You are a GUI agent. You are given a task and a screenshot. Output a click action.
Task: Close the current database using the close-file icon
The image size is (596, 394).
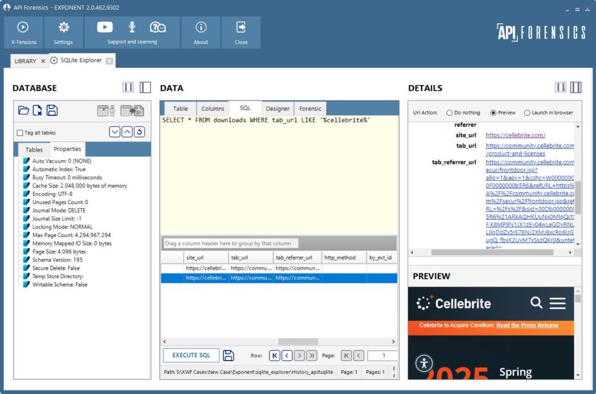pyautogui.click(x=38, y=111)
